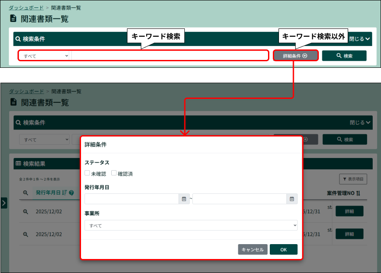Viewport: 381px width, 273px height.
Task: Click the start date field of 発行年月日
Action: (x=132, y=199)
